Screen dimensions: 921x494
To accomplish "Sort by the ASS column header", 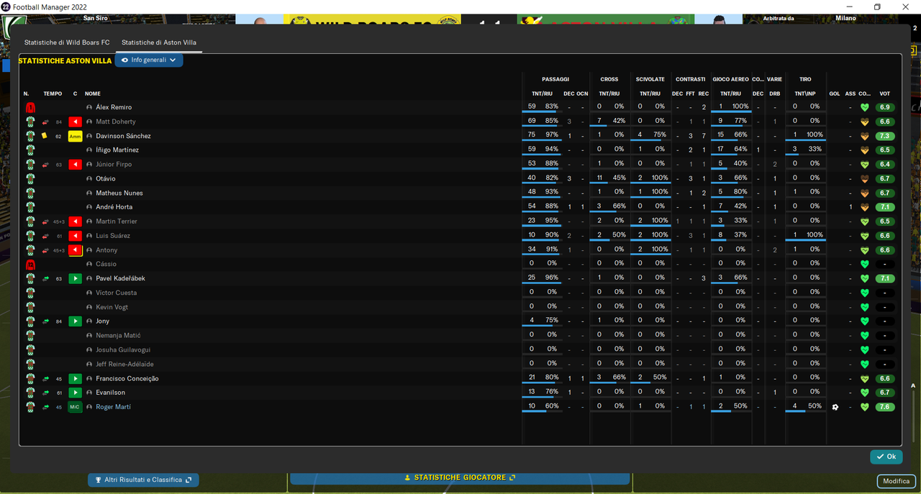I will click(850, 93).
